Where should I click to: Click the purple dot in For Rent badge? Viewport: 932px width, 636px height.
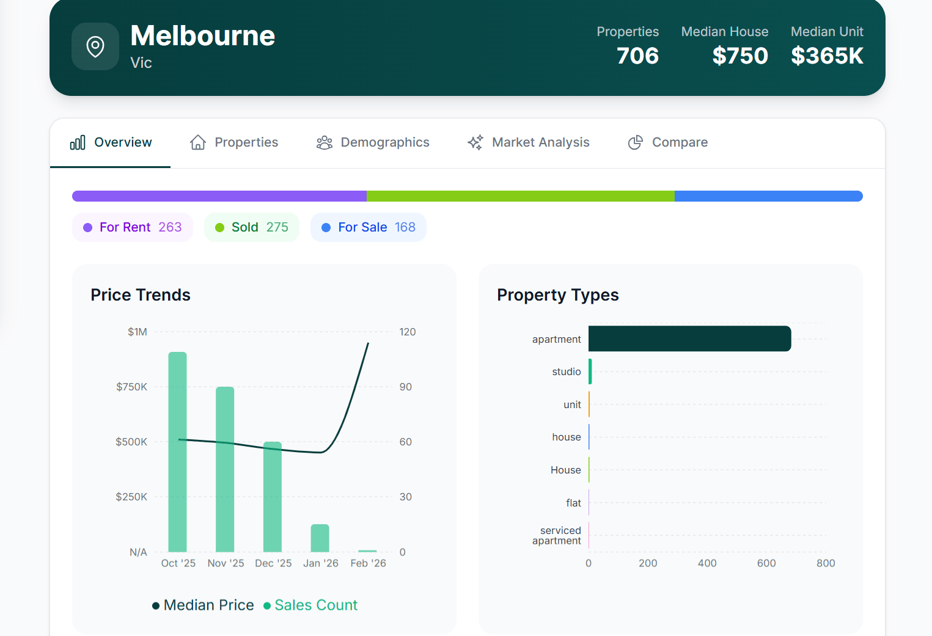point(87,227)
